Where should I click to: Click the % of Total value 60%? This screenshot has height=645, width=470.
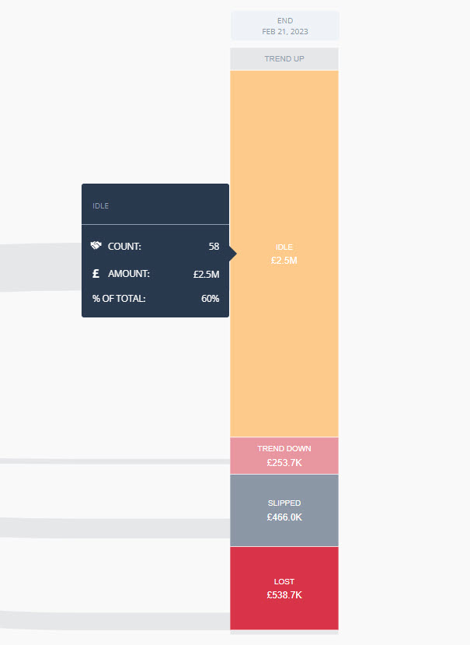(x=210, y=299)
